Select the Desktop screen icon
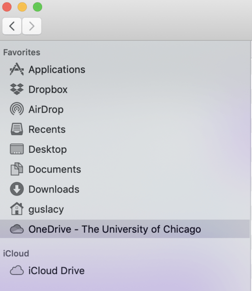Viewport: 252px width, 291px height. (x=16, y=149)
